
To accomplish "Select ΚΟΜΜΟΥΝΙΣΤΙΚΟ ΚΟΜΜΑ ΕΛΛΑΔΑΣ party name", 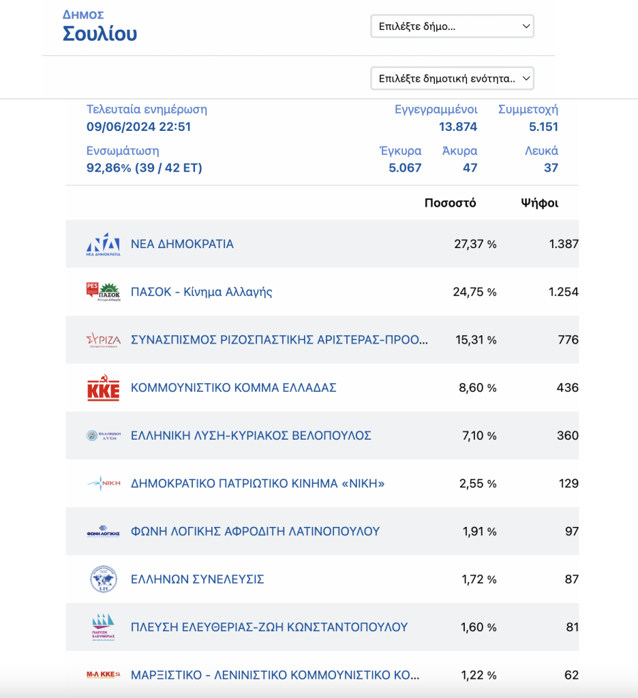I will (x=233, y=388).
